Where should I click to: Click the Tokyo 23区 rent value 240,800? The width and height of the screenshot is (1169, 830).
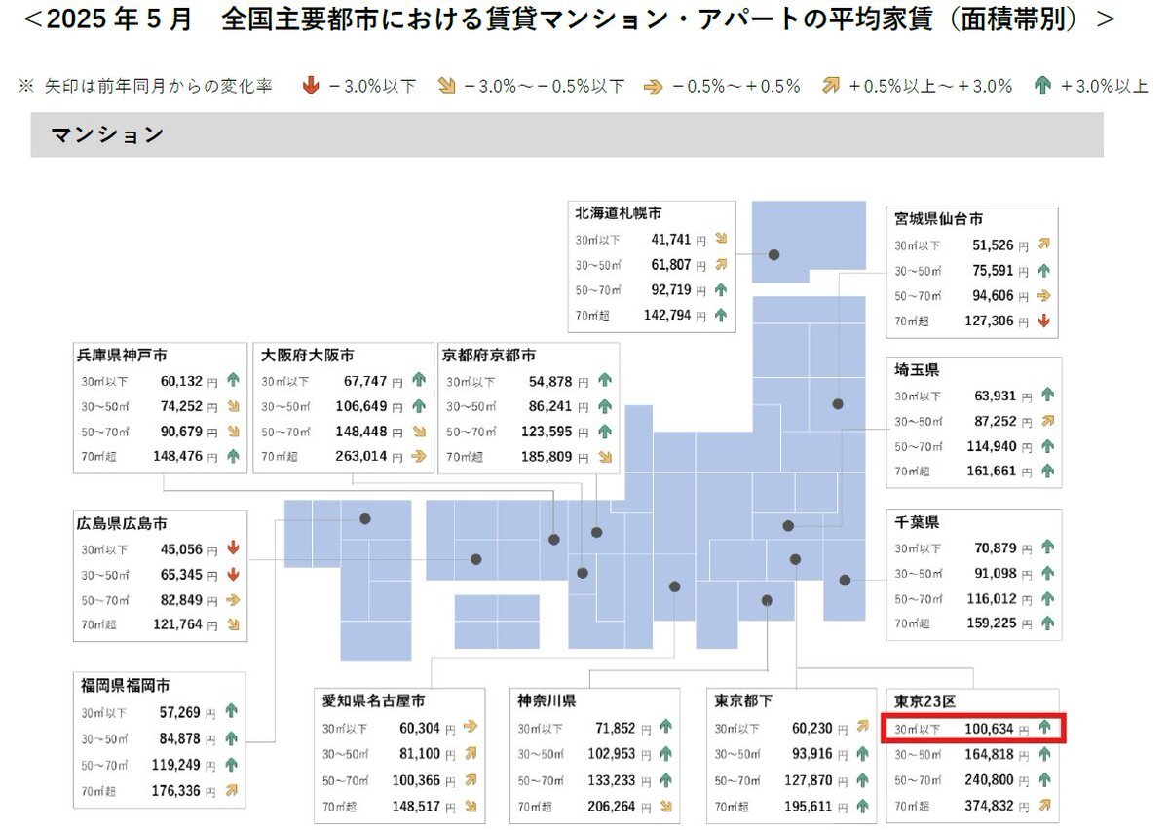tap(989, 779)
